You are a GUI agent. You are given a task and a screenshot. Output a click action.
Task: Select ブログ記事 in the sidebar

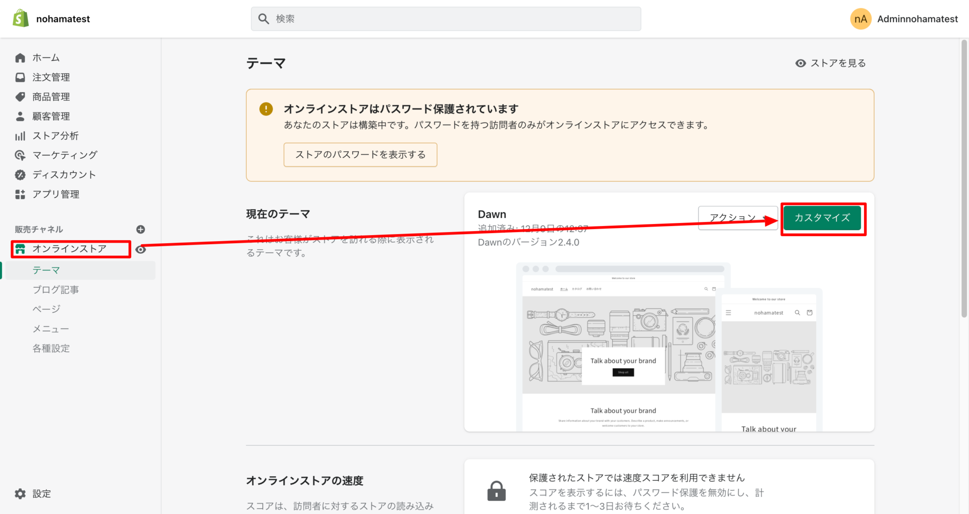(56, 290)
